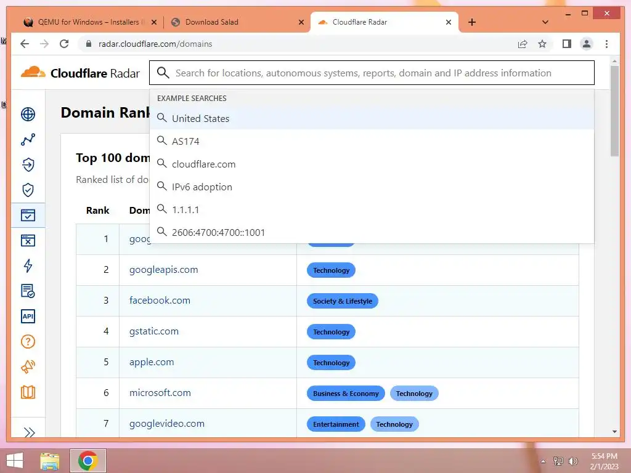Expand the sidebar with double chevron
This screenshot has height=473, width=631.
(29, 432)
